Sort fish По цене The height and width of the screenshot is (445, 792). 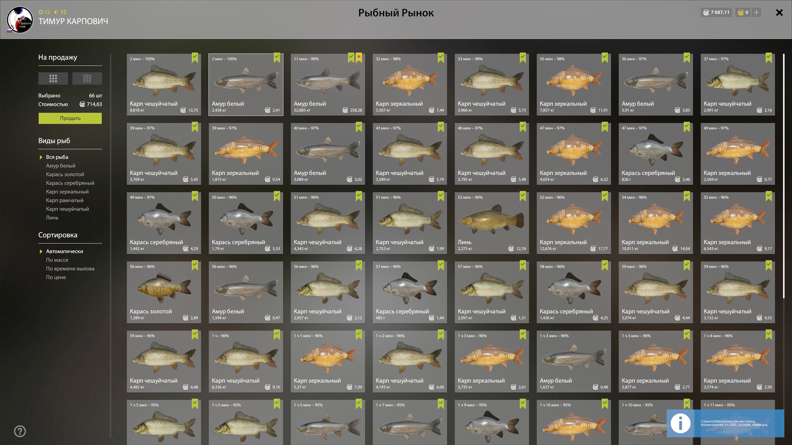tap(56, 277)
